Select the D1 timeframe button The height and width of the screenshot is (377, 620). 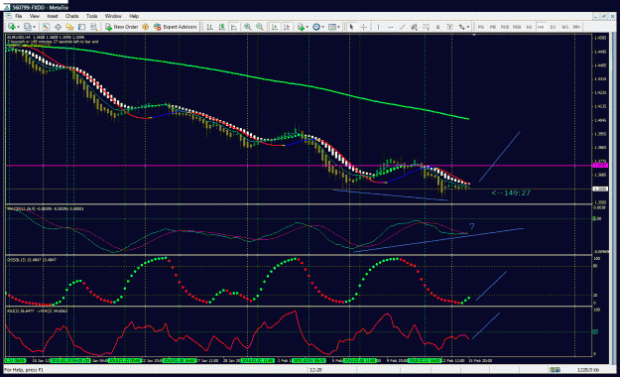553,27
